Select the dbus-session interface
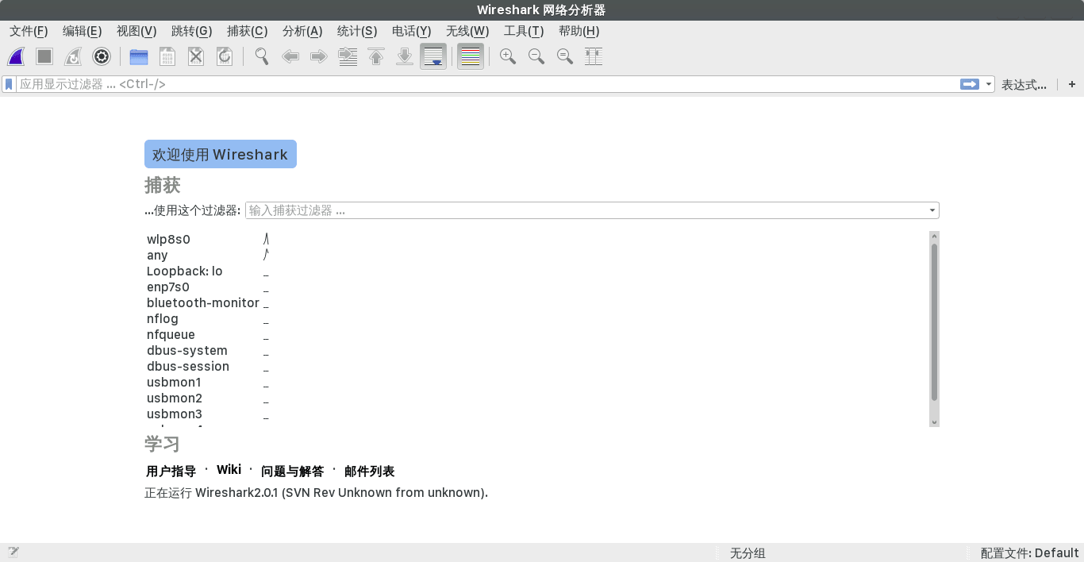 tap(188, 366)
